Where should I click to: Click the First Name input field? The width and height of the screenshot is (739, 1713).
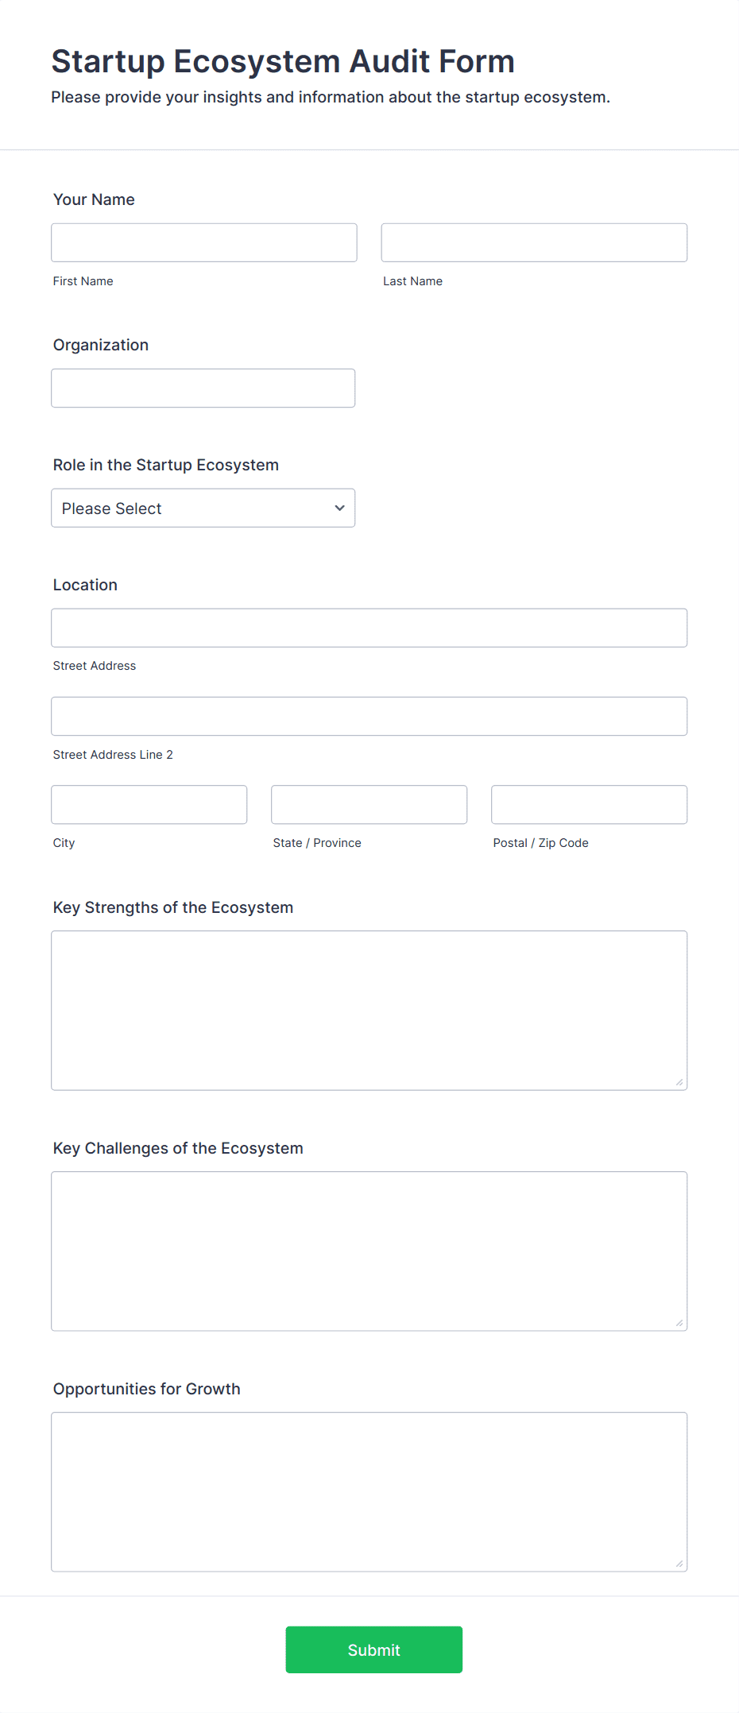tap(204, 242)
